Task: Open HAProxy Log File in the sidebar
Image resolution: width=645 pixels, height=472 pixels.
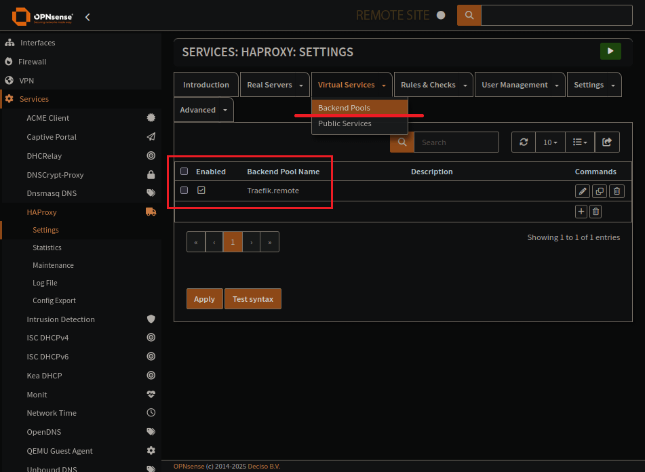Action: point(45,283)
